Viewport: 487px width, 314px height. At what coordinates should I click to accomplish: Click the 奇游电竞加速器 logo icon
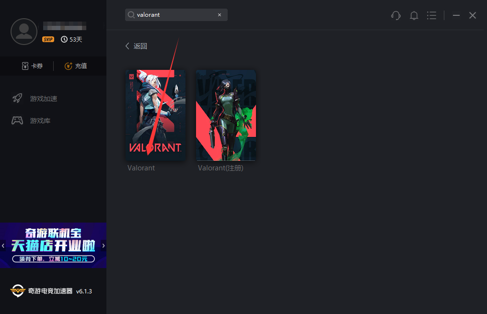pos(17,291)
